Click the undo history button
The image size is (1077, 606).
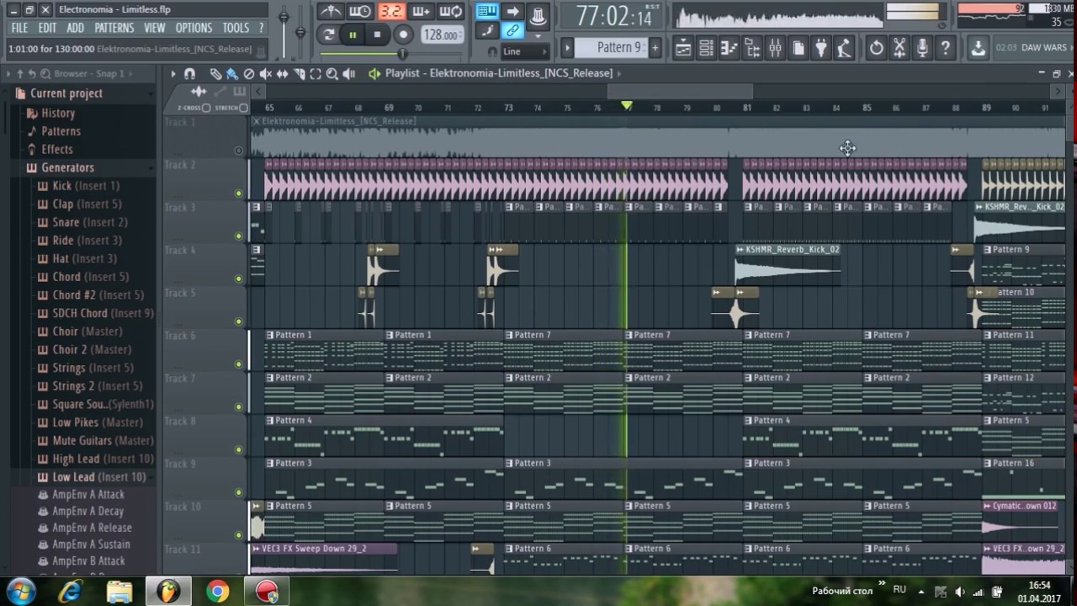pyautogui.click(x=877, y=48)
